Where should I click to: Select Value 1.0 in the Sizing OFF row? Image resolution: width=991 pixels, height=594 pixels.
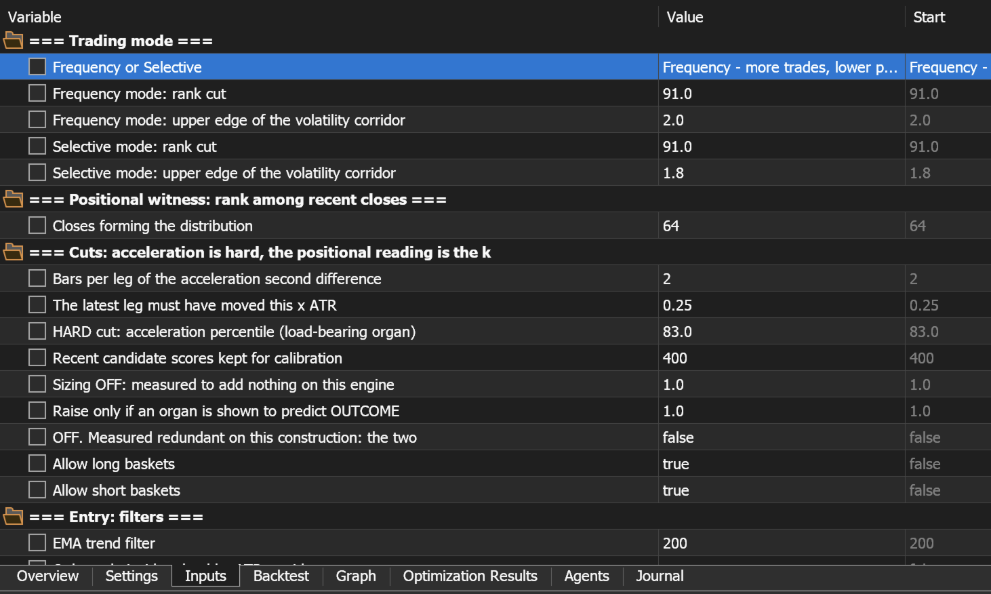(782, 384)
